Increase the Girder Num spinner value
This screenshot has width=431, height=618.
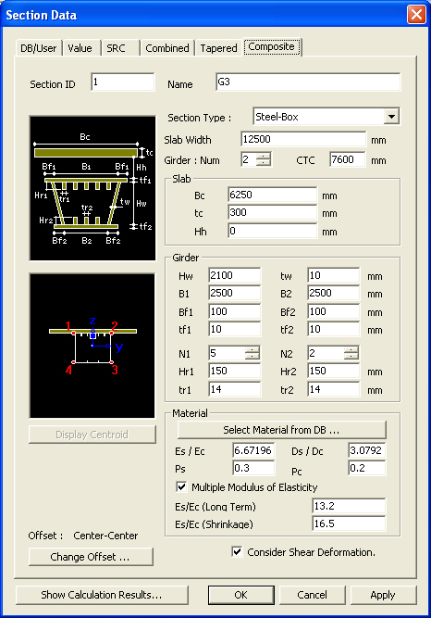[x=264, y=157]
